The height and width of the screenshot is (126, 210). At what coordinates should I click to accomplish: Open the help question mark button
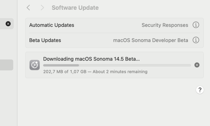pyautogui.click(x=200, y=90)
